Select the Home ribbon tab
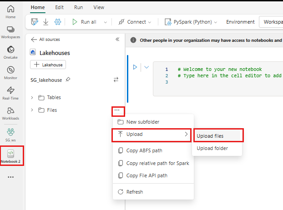The width and height of the screenshot is (283, 210). pyautogui.click(x=38, y=7)
